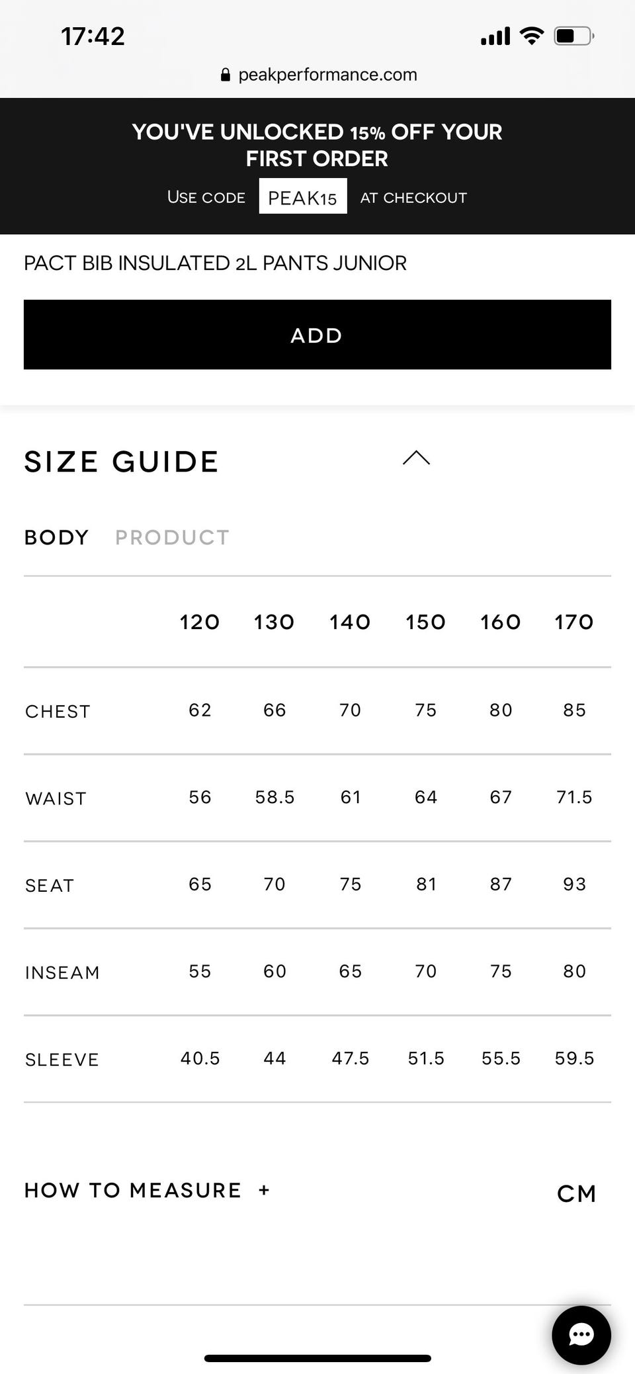Switch to the Product tab
Screen dimensions: 635x1374
(172, 537)
